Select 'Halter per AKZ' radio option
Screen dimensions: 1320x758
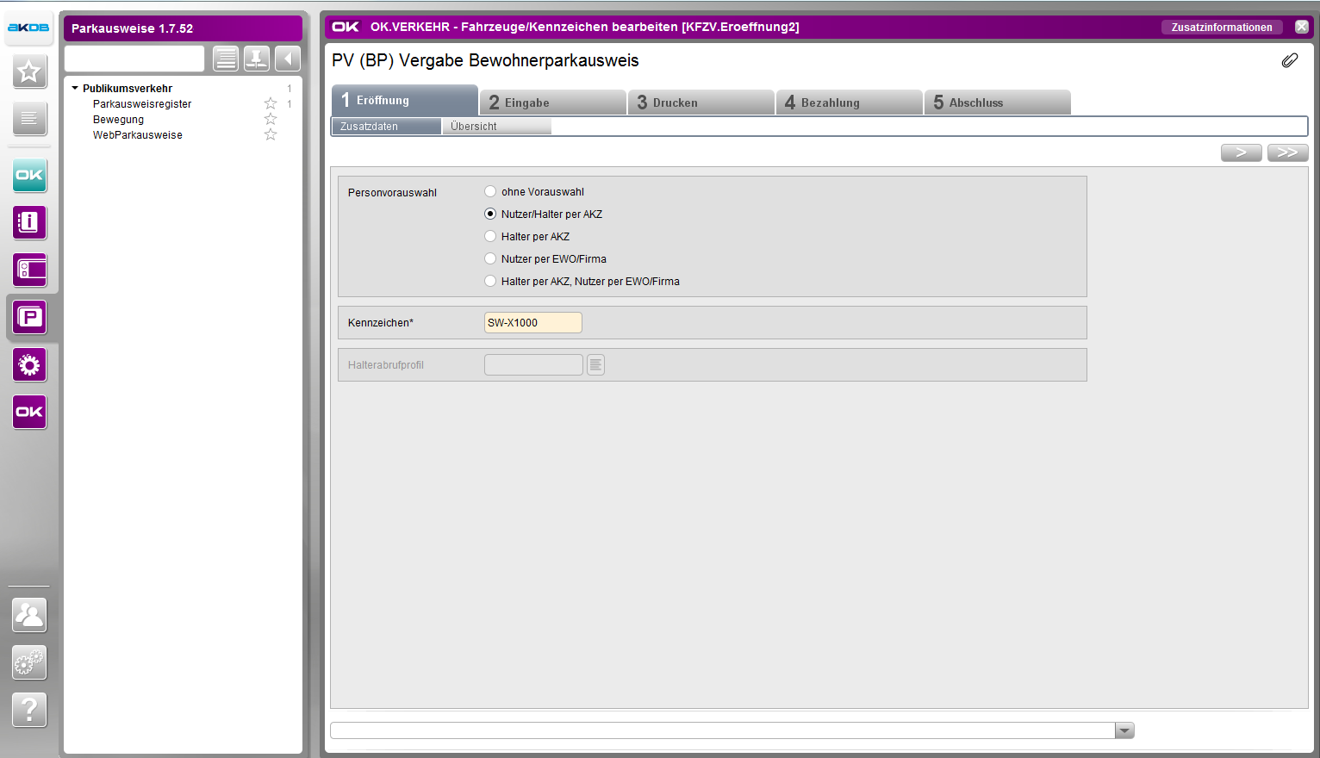[x=490, y=237]
